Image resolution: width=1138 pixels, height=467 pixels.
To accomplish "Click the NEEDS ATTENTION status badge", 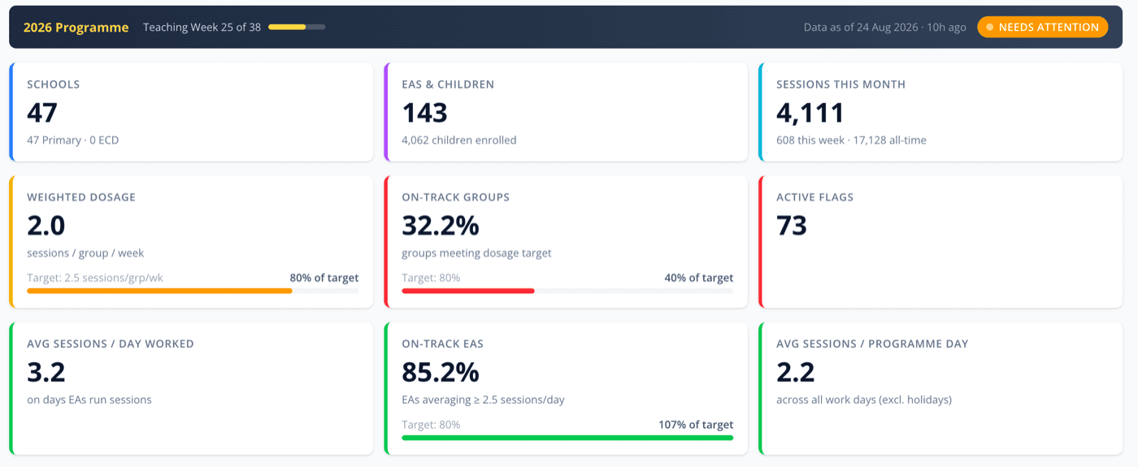I will click(1042, 27).
